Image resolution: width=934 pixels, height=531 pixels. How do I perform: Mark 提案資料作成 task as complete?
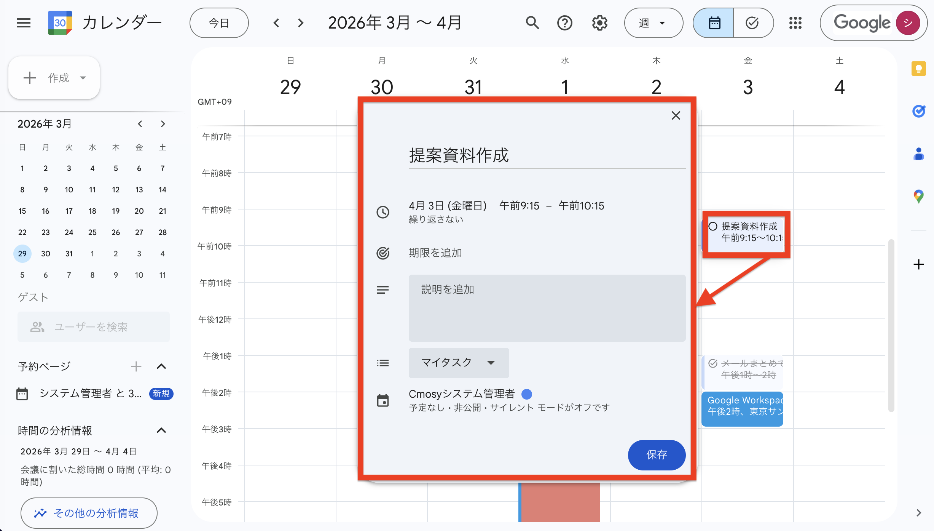713,227
